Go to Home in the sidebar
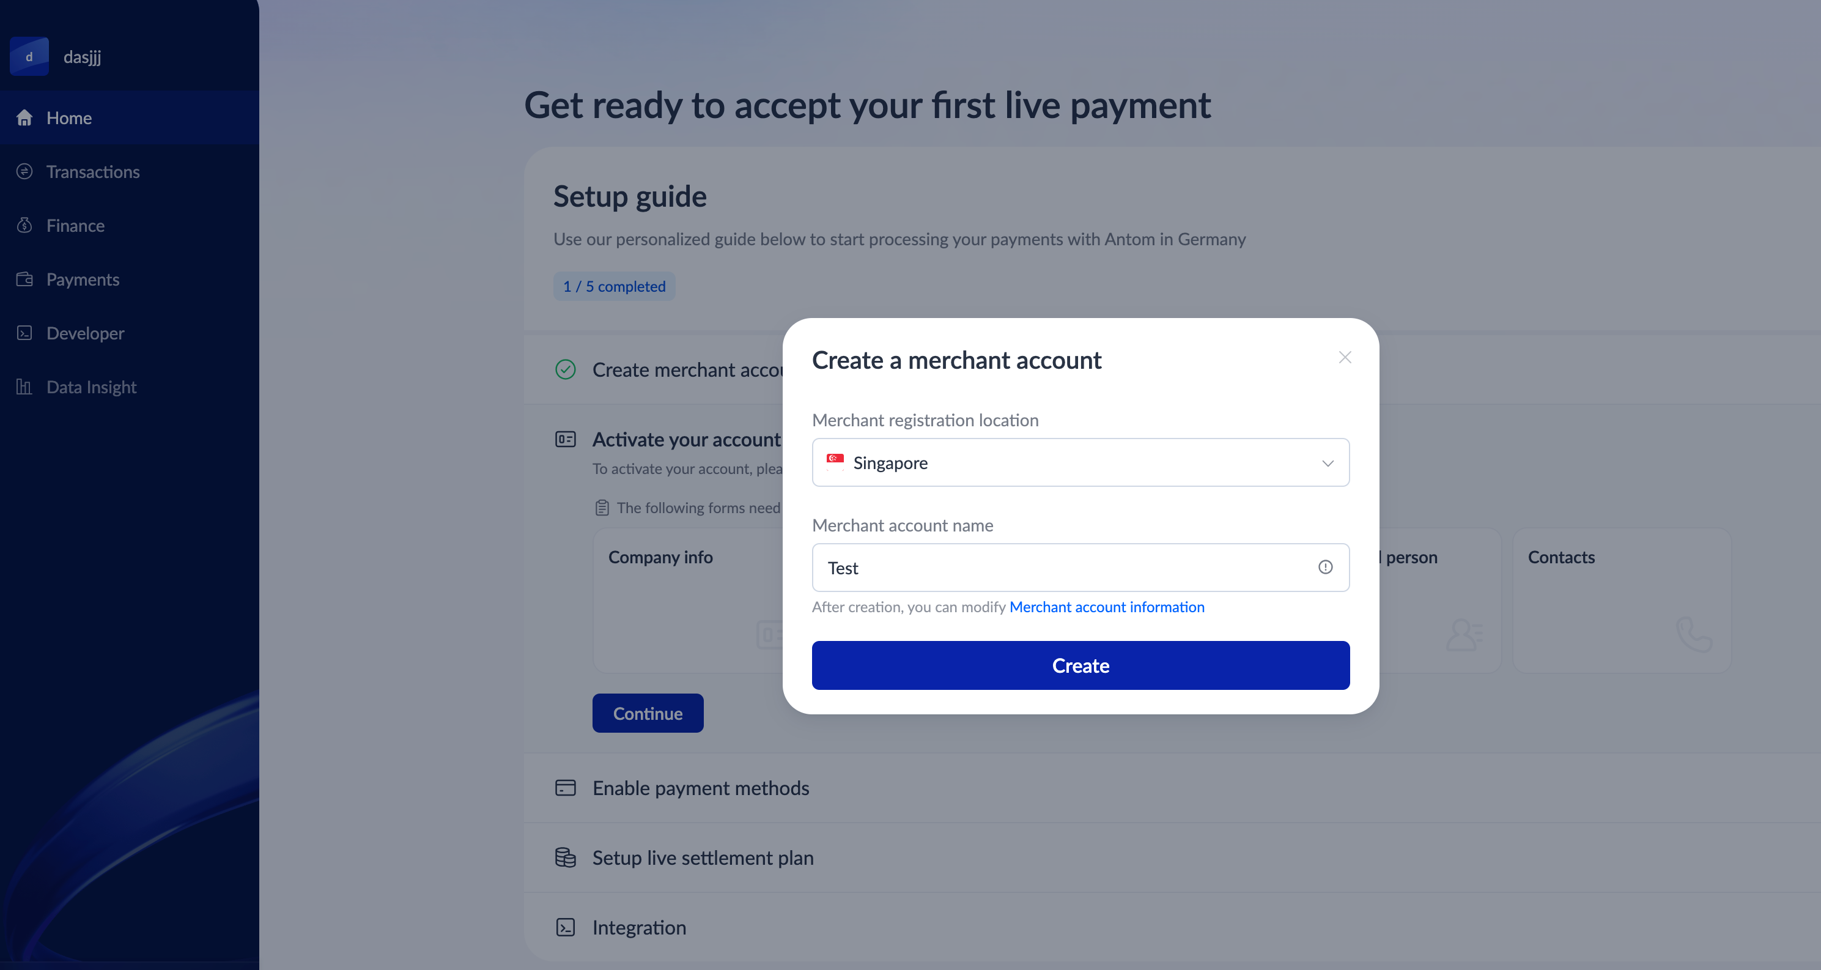The width and height of the screenshot is (1821, 970). (x=68, y=118)
